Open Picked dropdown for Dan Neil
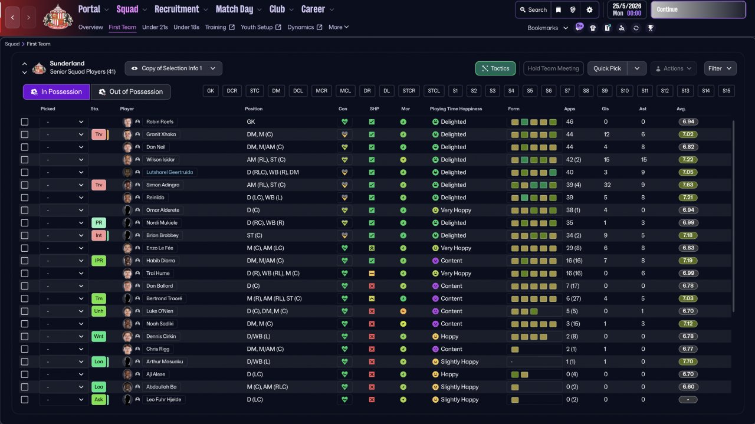The width and height of the screenshot is (755, 424). point(64,147)
